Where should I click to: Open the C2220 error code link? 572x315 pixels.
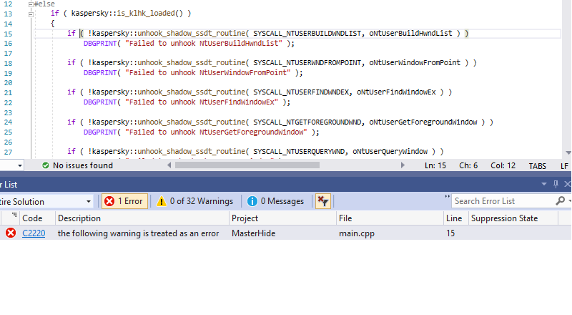point(34,233)
